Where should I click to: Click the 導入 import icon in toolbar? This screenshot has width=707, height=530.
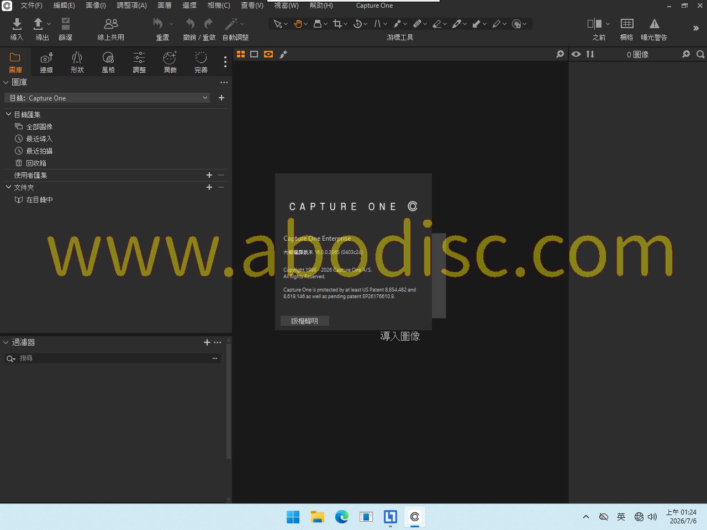[17, 24]
